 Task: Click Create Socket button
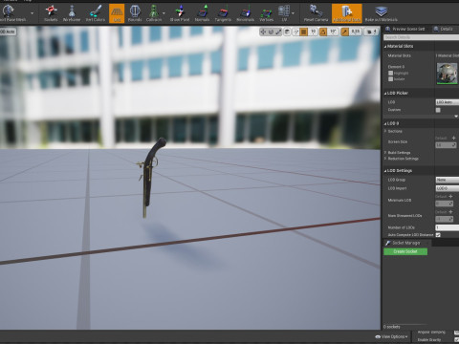405,251
